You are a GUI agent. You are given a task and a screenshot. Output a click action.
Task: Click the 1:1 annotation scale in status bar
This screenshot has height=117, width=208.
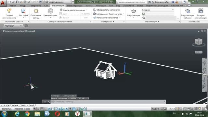point(172,109)
